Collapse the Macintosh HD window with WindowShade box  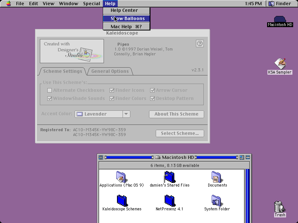tap(248, 157)
